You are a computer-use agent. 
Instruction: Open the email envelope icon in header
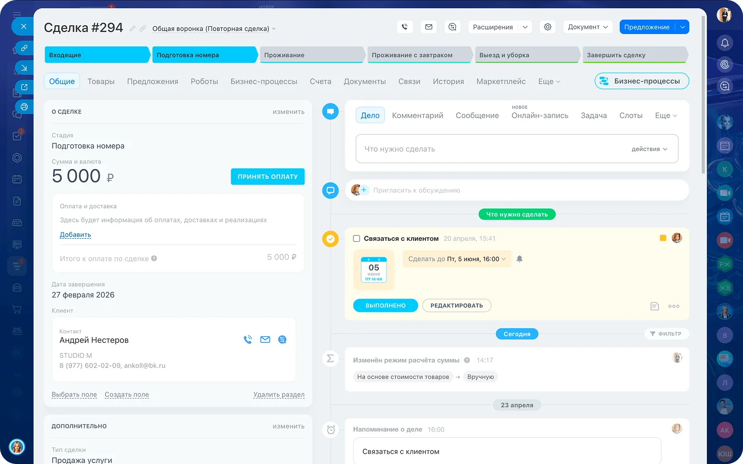(x=429, y=27)
